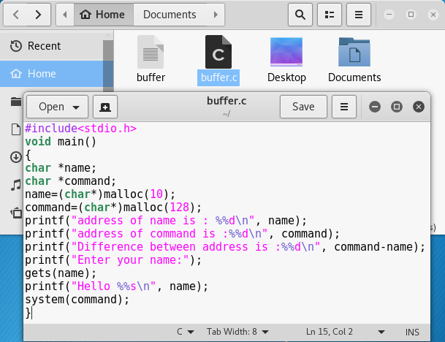
Task: Click sidebar folder icon behind editor
Action: pos(16,102)
